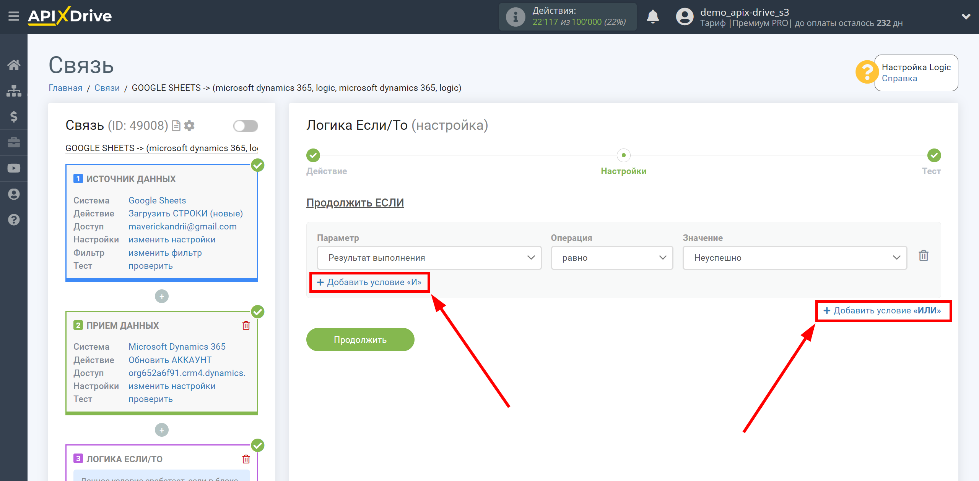Click the user avatar icon
Viewport: 979px width, 481px height.
[x=685, y=17]
